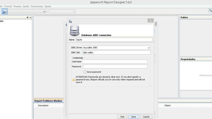212x119 pixels.
Task: Focus the Name field containing SqLite
Action: click(114, 40)
